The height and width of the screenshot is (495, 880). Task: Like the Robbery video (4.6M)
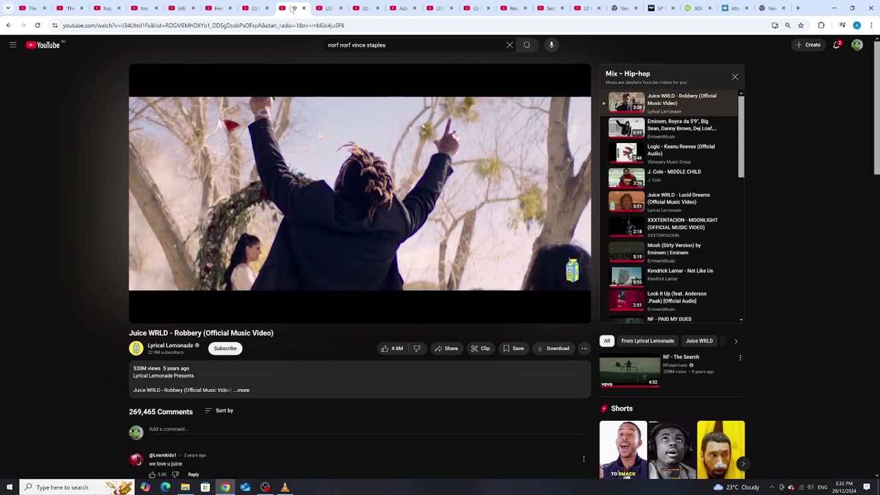[x=392, y=349]
